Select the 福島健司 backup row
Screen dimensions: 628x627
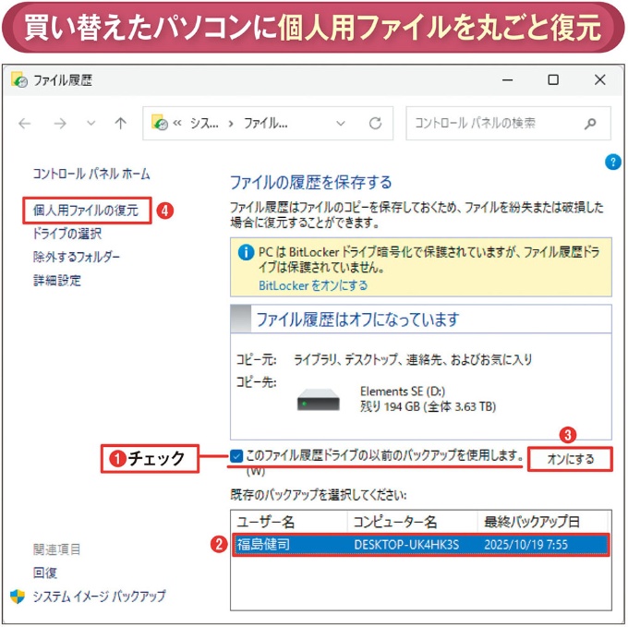coord(420,545)
